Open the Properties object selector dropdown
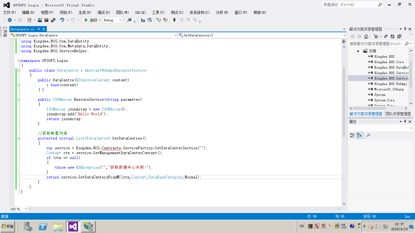415x233 pixels. click(411, 128)
